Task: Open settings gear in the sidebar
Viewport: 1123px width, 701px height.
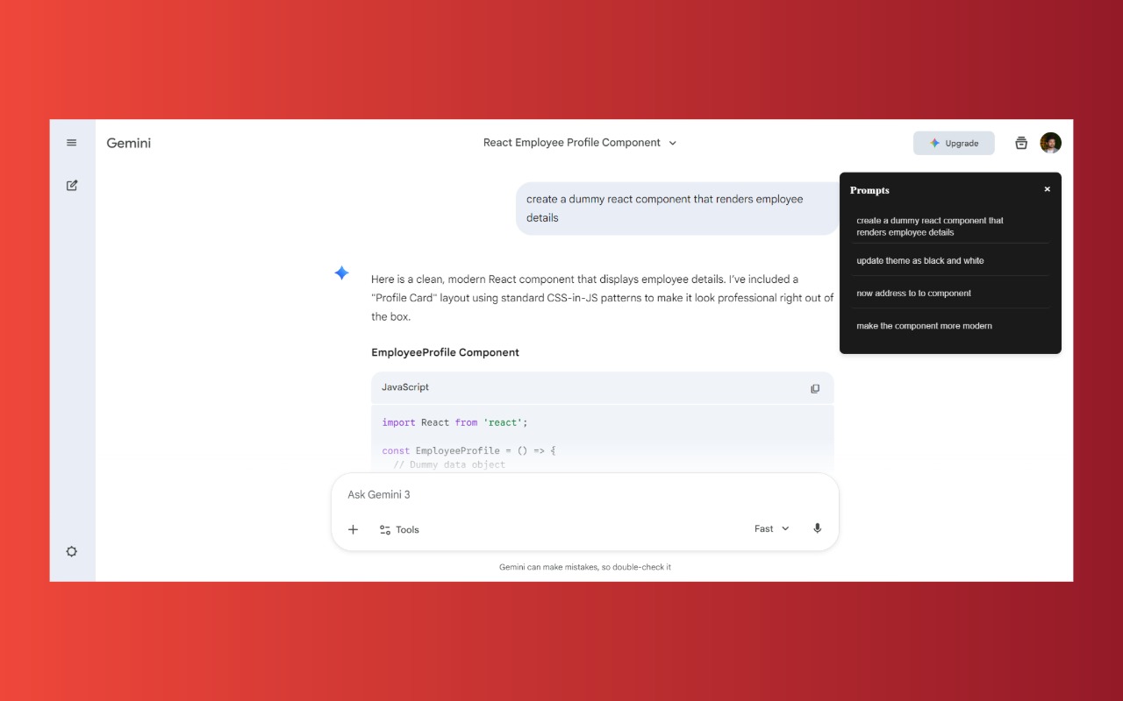Action: [72, 551]
